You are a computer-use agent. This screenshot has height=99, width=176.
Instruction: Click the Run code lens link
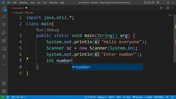(x=40, y=30)
